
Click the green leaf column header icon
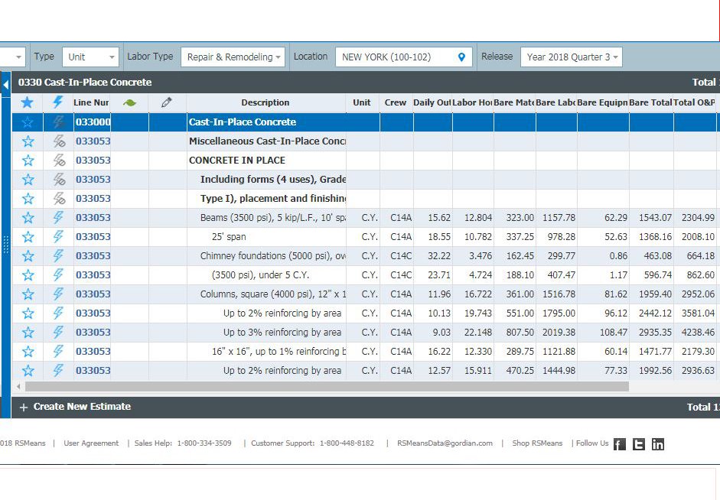pos(129,102)
